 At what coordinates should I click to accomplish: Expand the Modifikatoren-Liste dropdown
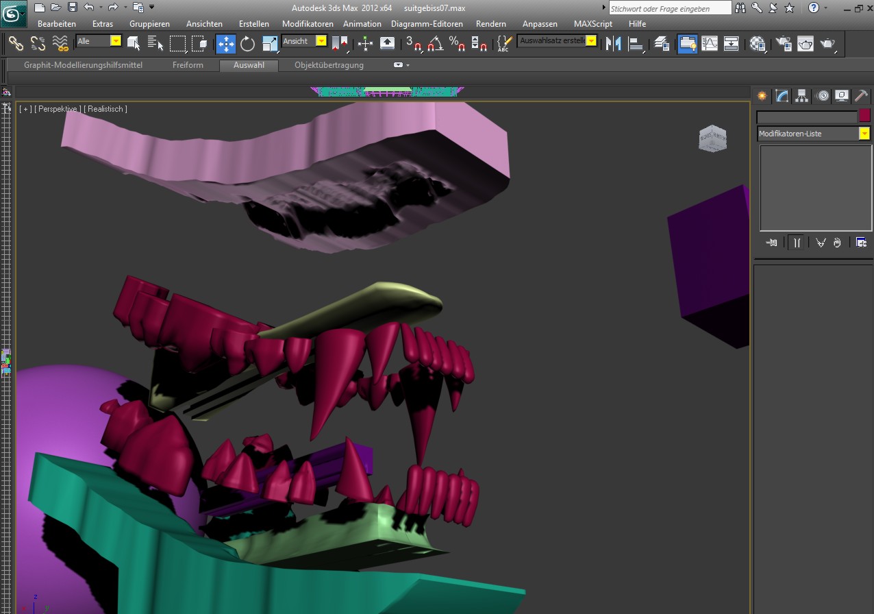coord(864,134)
